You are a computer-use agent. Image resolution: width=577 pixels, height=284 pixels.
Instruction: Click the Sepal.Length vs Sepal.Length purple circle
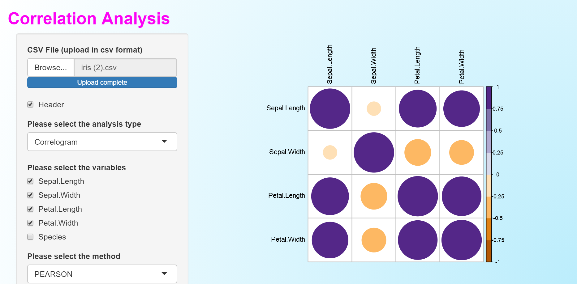click(x=330, y=109)
